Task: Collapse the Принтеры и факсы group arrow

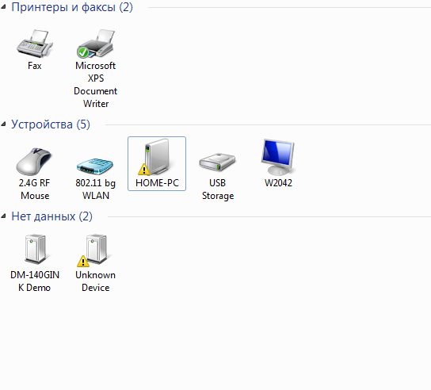Action: click(3, 7)
